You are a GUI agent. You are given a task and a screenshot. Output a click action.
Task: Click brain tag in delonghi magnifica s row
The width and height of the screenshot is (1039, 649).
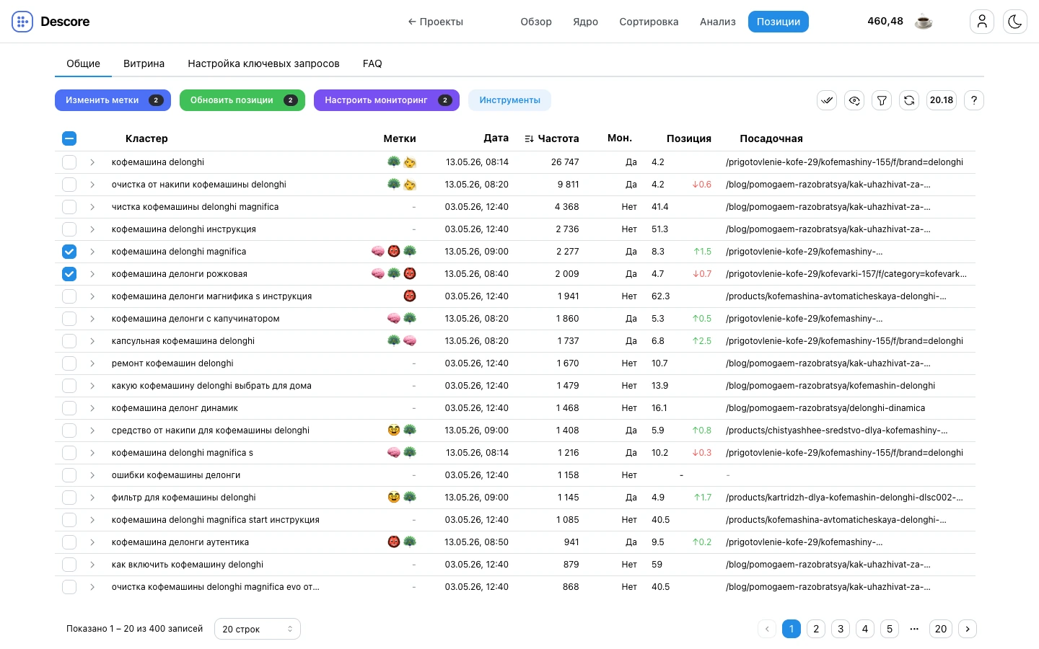tap(394, 453)
